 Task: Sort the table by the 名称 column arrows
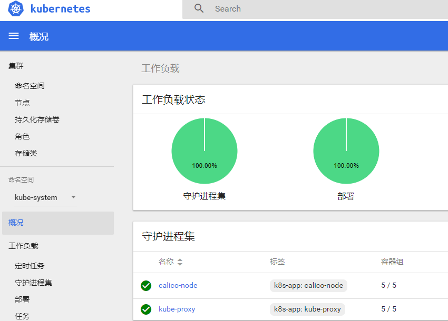click(180, 262)
